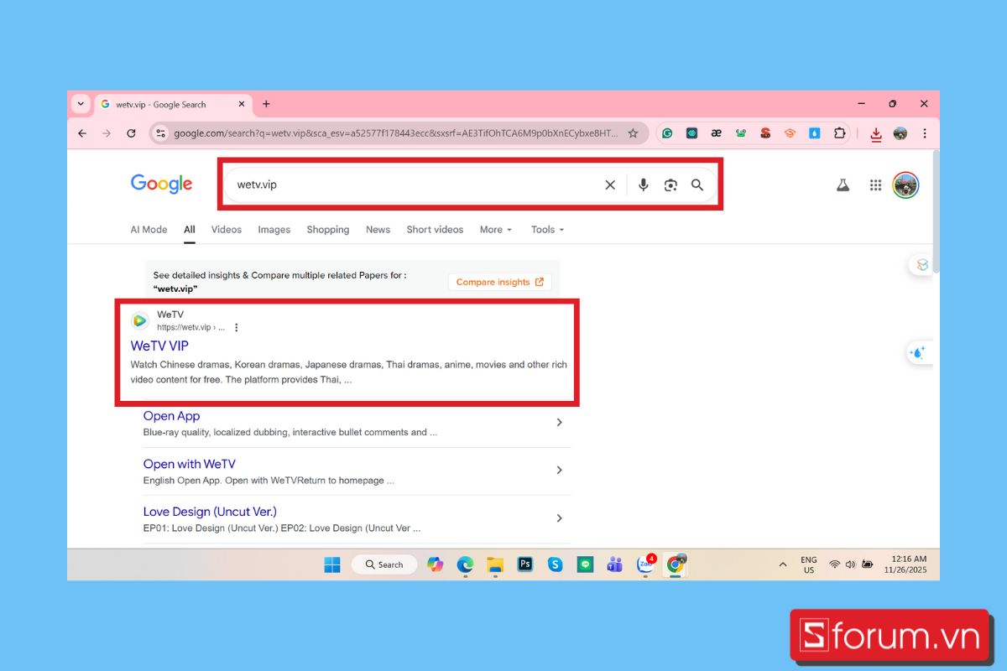The height and width of the screenshot is (671, 1007).
Task: Expand the Open App sitelink chevron
Action: [x=560, y=423]
